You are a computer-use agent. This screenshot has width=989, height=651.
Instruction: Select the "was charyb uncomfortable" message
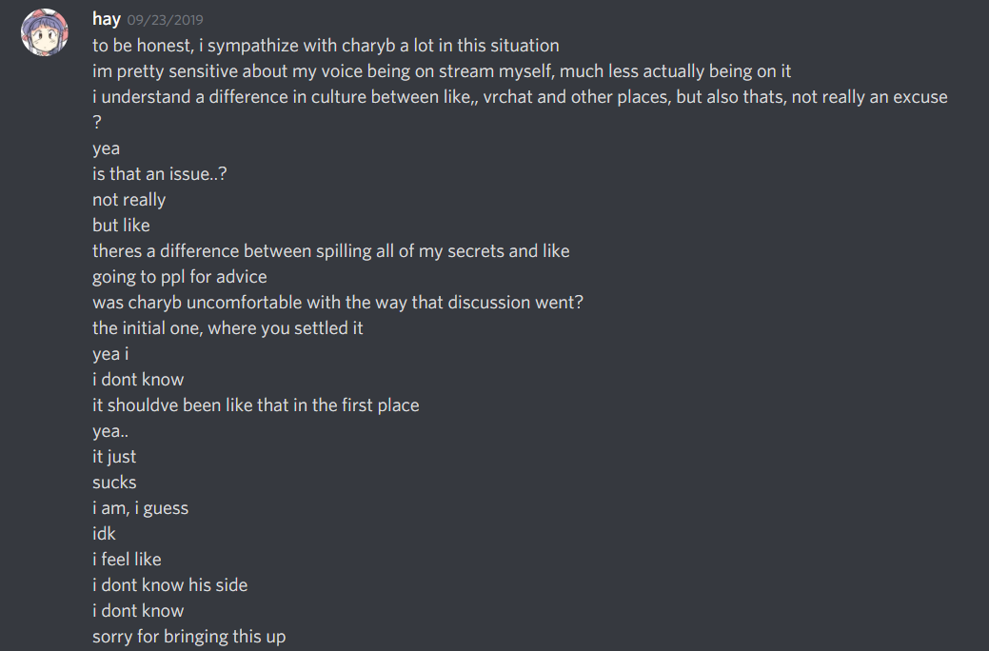point(337,303)
